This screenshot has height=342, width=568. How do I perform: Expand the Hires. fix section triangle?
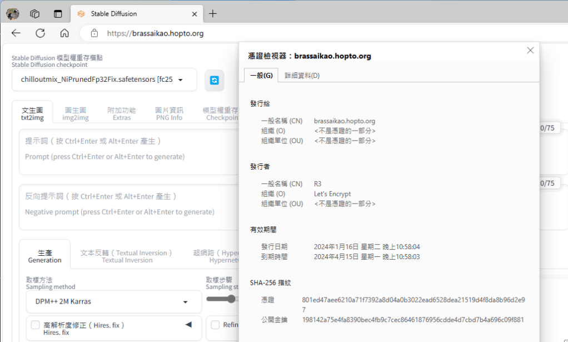[x=188, y=325]
